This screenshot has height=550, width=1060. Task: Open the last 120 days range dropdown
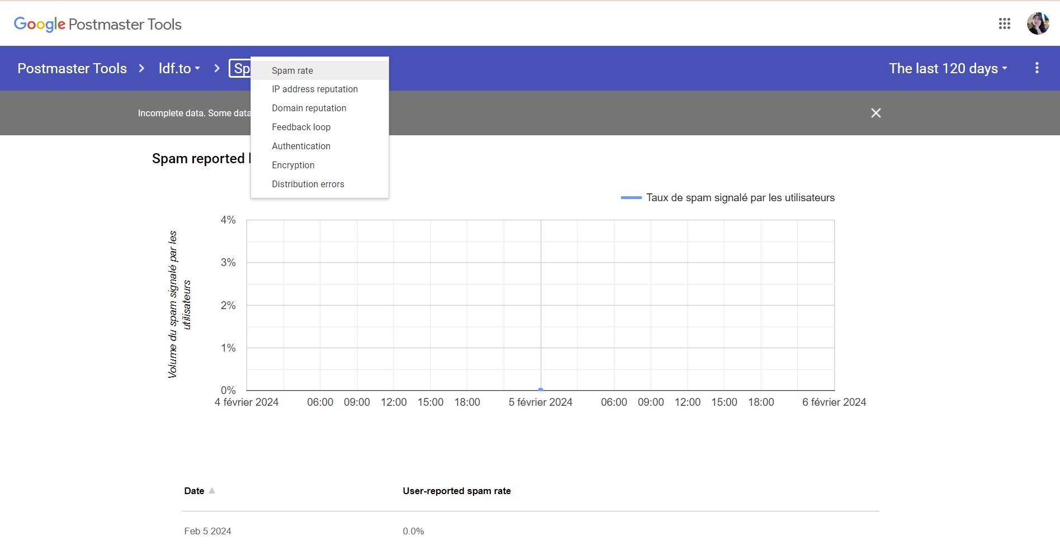click(x=948, y=68)
